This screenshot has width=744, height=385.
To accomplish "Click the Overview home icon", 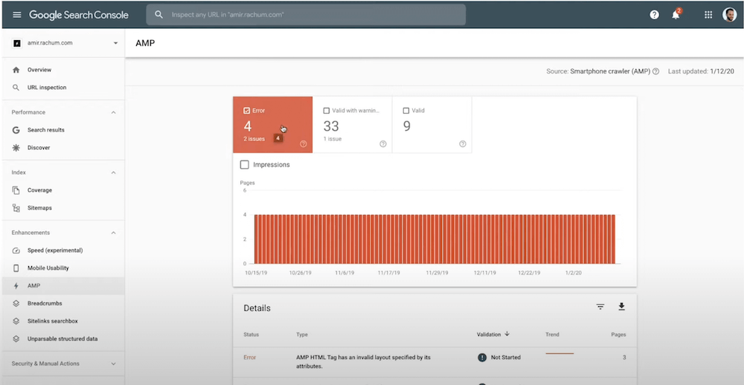I will point(16,70).
